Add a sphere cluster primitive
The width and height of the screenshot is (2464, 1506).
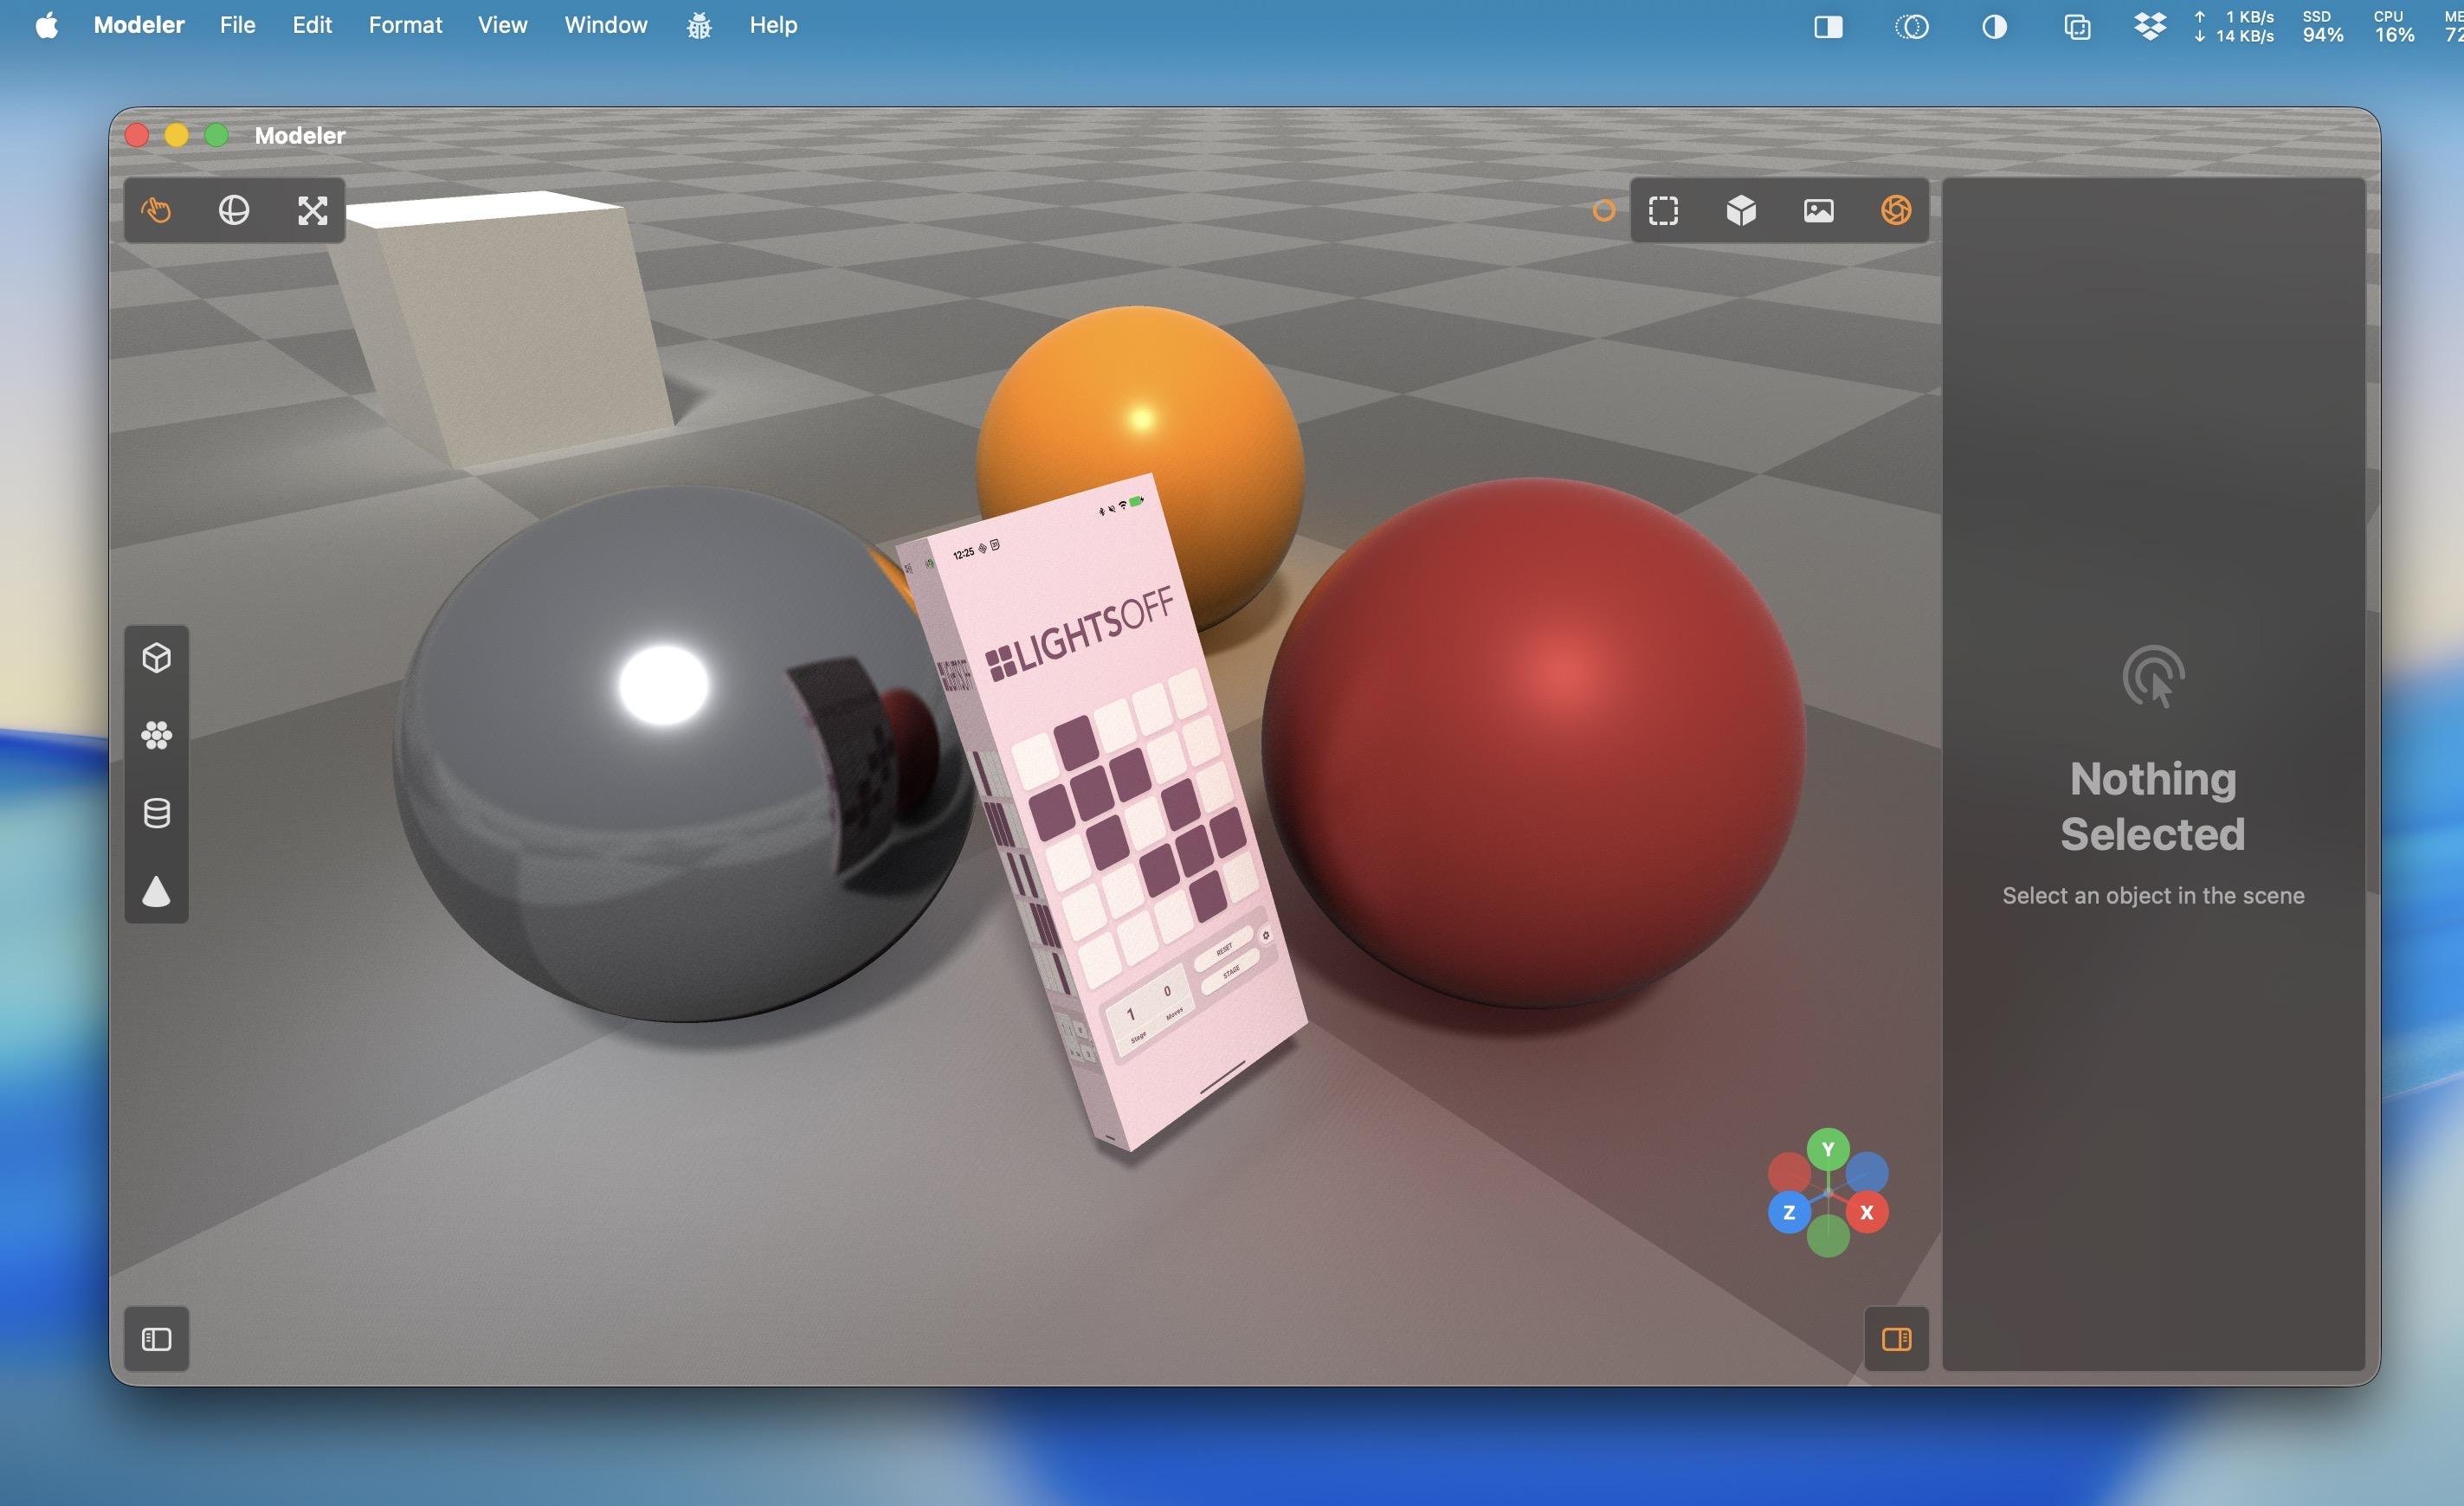point(157,736)
